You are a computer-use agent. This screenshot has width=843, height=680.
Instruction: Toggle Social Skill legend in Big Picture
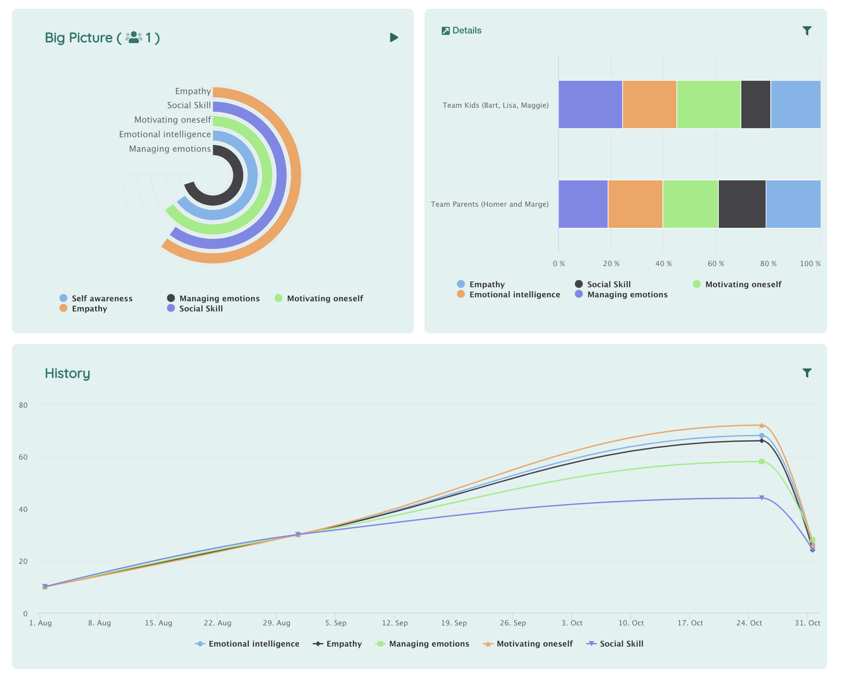coord(195,308)
